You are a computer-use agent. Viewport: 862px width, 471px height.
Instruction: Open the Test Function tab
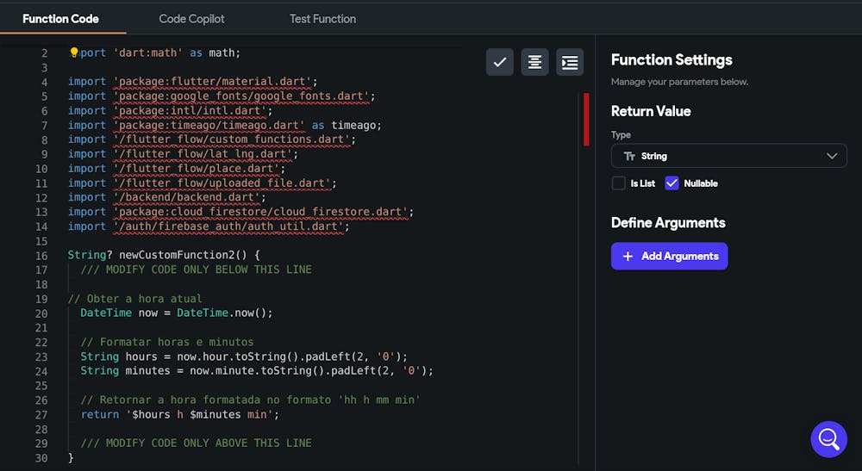point(322,18)
